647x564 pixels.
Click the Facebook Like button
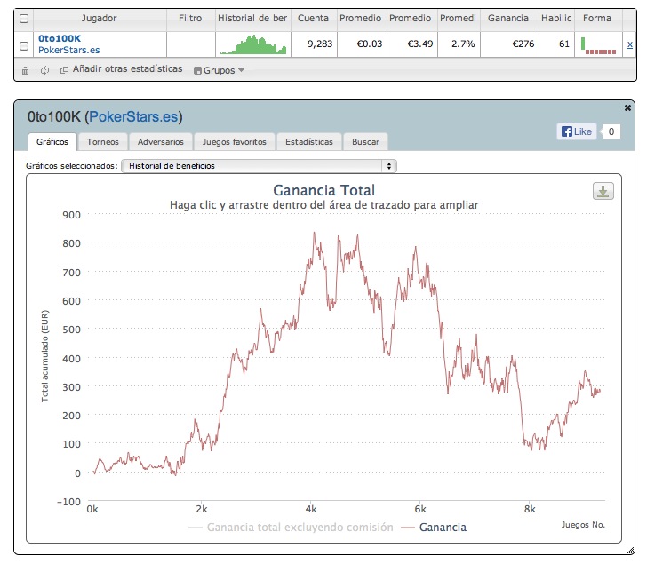click(x=577, y=131)
